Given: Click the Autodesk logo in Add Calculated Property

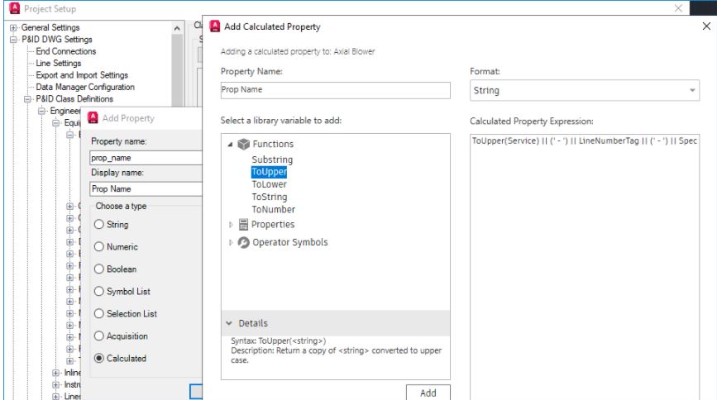Looking at the screenshot, I should 215,26.
